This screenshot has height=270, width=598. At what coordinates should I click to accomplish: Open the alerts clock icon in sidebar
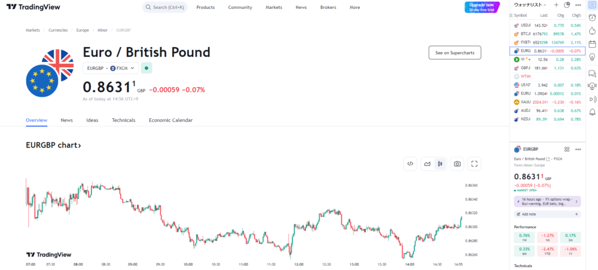592,17
